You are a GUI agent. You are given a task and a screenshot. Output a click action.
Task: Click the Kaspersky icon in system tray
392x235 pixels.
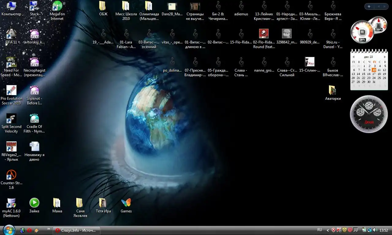tap(339, 230)
